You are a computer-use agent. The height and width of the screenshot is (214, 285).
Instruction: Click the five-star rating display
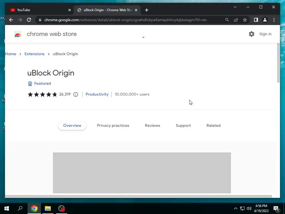(x=42, y=94)
